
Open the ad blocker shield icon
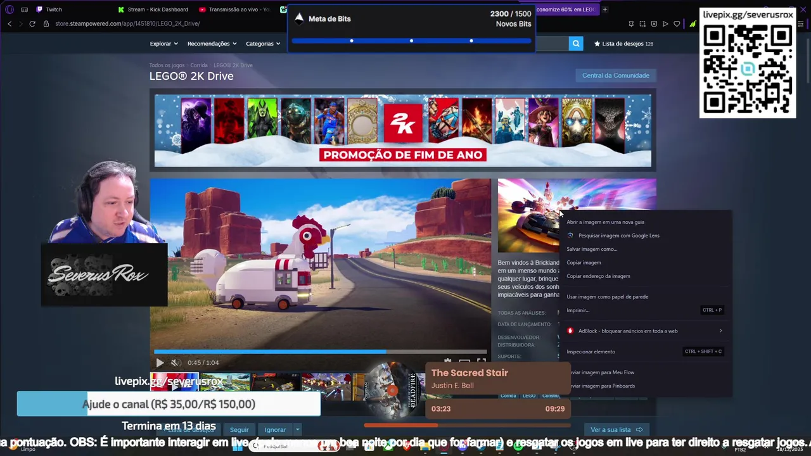click(654, 23)
